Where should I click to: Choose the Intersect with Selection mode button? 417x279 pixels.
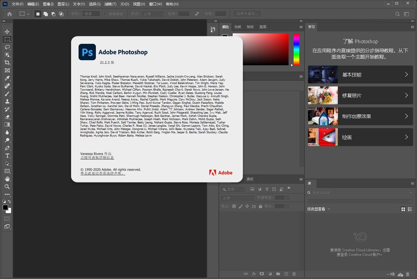61,14
